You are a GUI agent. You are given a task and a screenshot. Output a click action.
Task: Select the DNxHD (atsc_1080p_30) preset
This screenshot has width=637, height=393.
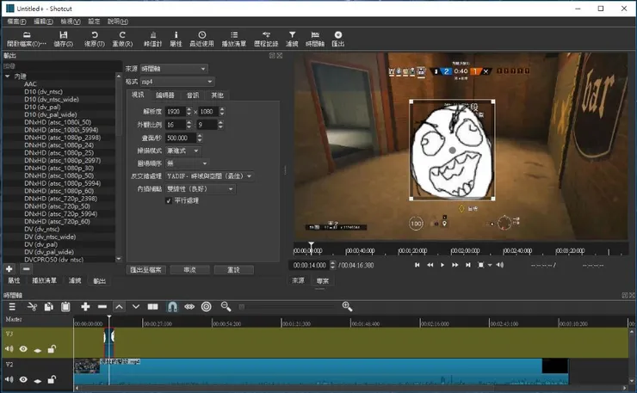(x=59, y=168)
